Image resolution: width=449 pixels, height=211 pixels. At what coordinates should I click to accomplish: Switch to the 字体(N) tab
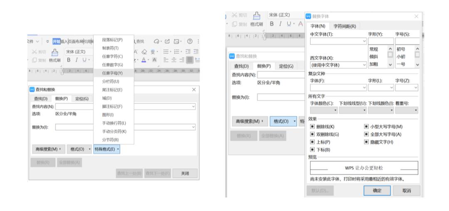point(318,26)
